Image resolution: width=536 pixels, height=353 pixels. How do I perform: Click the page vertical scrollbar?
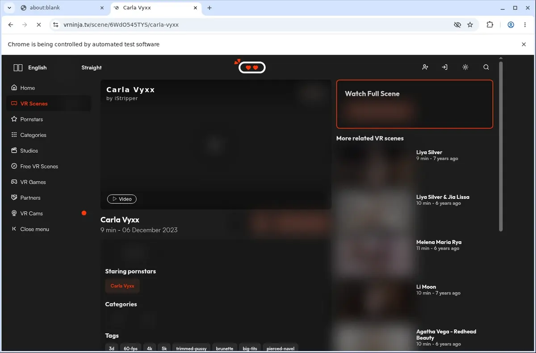click(501, 147)
